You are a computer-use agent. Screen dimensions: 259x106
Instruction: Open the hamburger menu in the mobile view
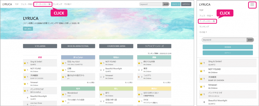pyautogui.click(x=252, y=5)
